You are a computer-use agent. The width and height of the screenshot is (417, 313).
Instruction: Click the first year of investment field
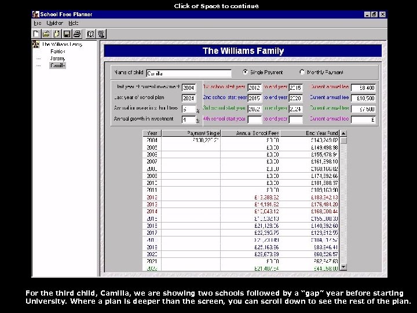[189, 88]
